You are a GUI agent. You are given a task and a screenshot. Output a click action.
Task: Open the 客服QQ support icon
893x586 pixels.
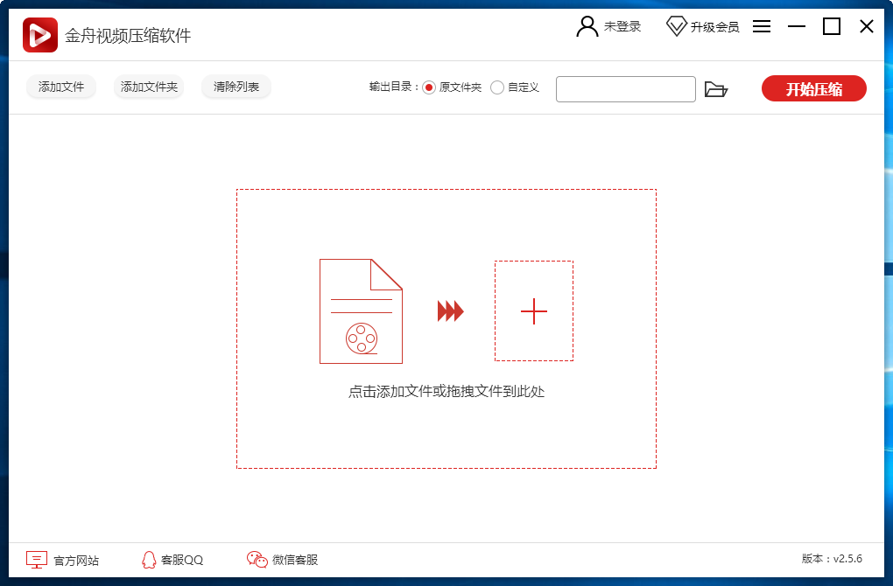[148, 558]
